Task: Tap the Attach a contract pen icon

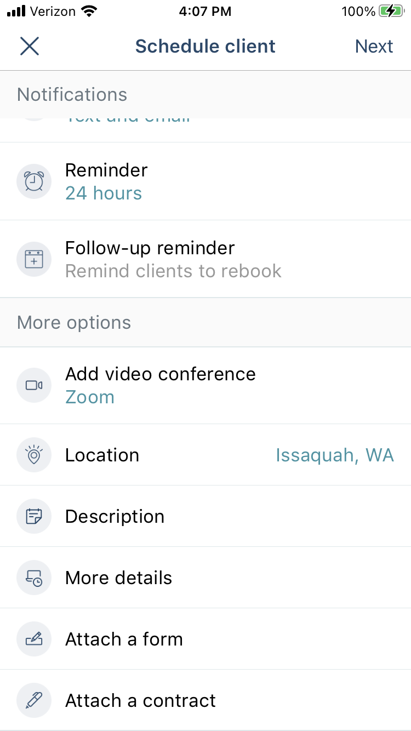Action: click(34, 700)
